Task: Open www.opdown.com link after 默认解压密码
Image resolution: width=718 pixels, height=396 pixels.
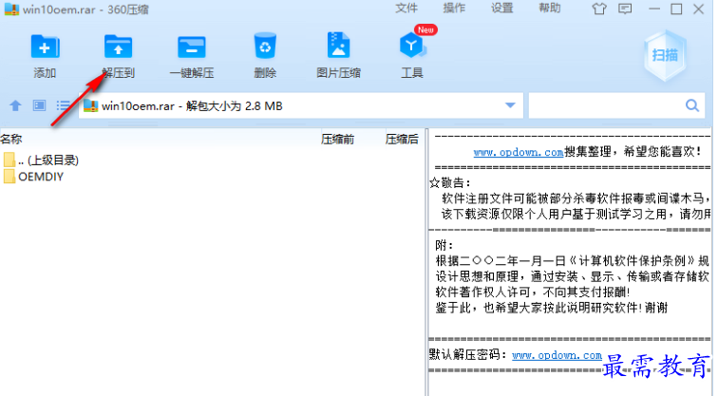Action: (557, 355)
